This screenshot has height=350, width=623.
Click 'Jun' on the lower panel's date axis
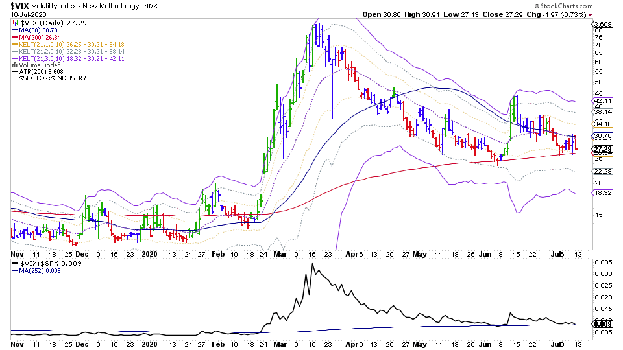tap(485, 344)
